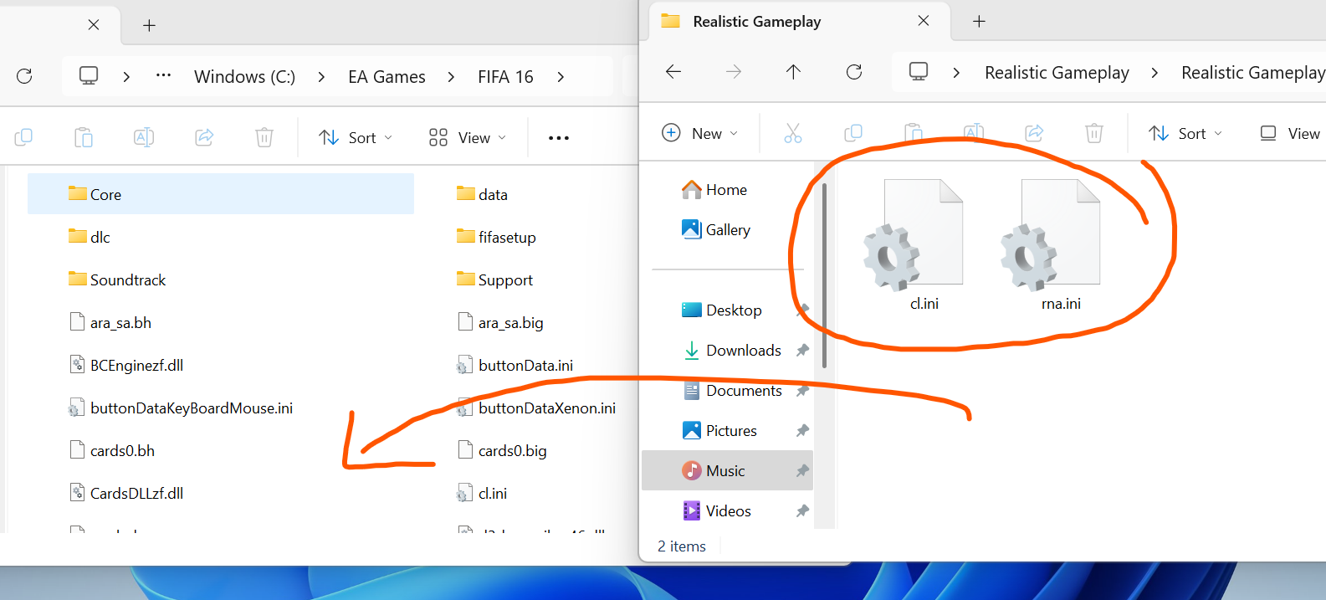Click the Rename icon in FIFA 16 window toolbar
The width and height of the screenshot is (1326, 600).
(144, 137)
